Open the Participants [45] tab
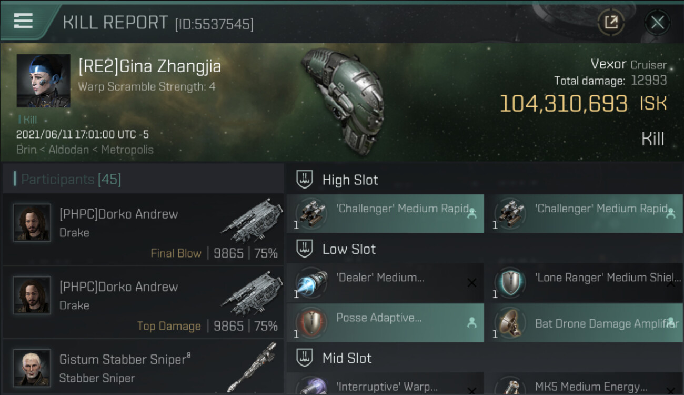Screen dimensions: 684x395 pos(71,180)
